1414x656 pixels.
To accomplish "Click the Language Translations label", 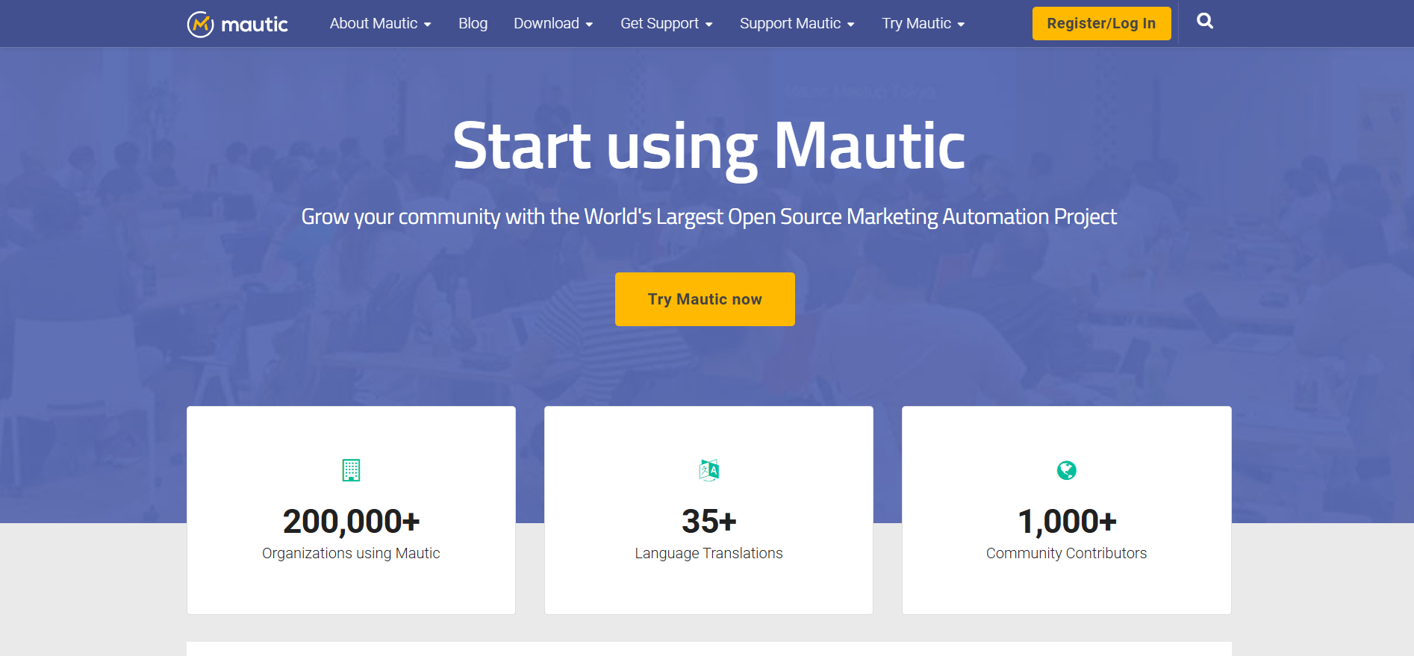I will point(709,553).
